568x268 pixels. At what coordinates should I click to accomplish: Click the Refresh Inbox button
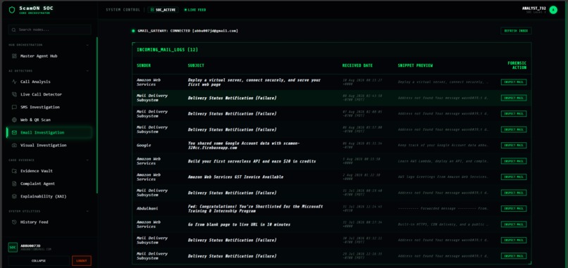[x=516, y=31]
